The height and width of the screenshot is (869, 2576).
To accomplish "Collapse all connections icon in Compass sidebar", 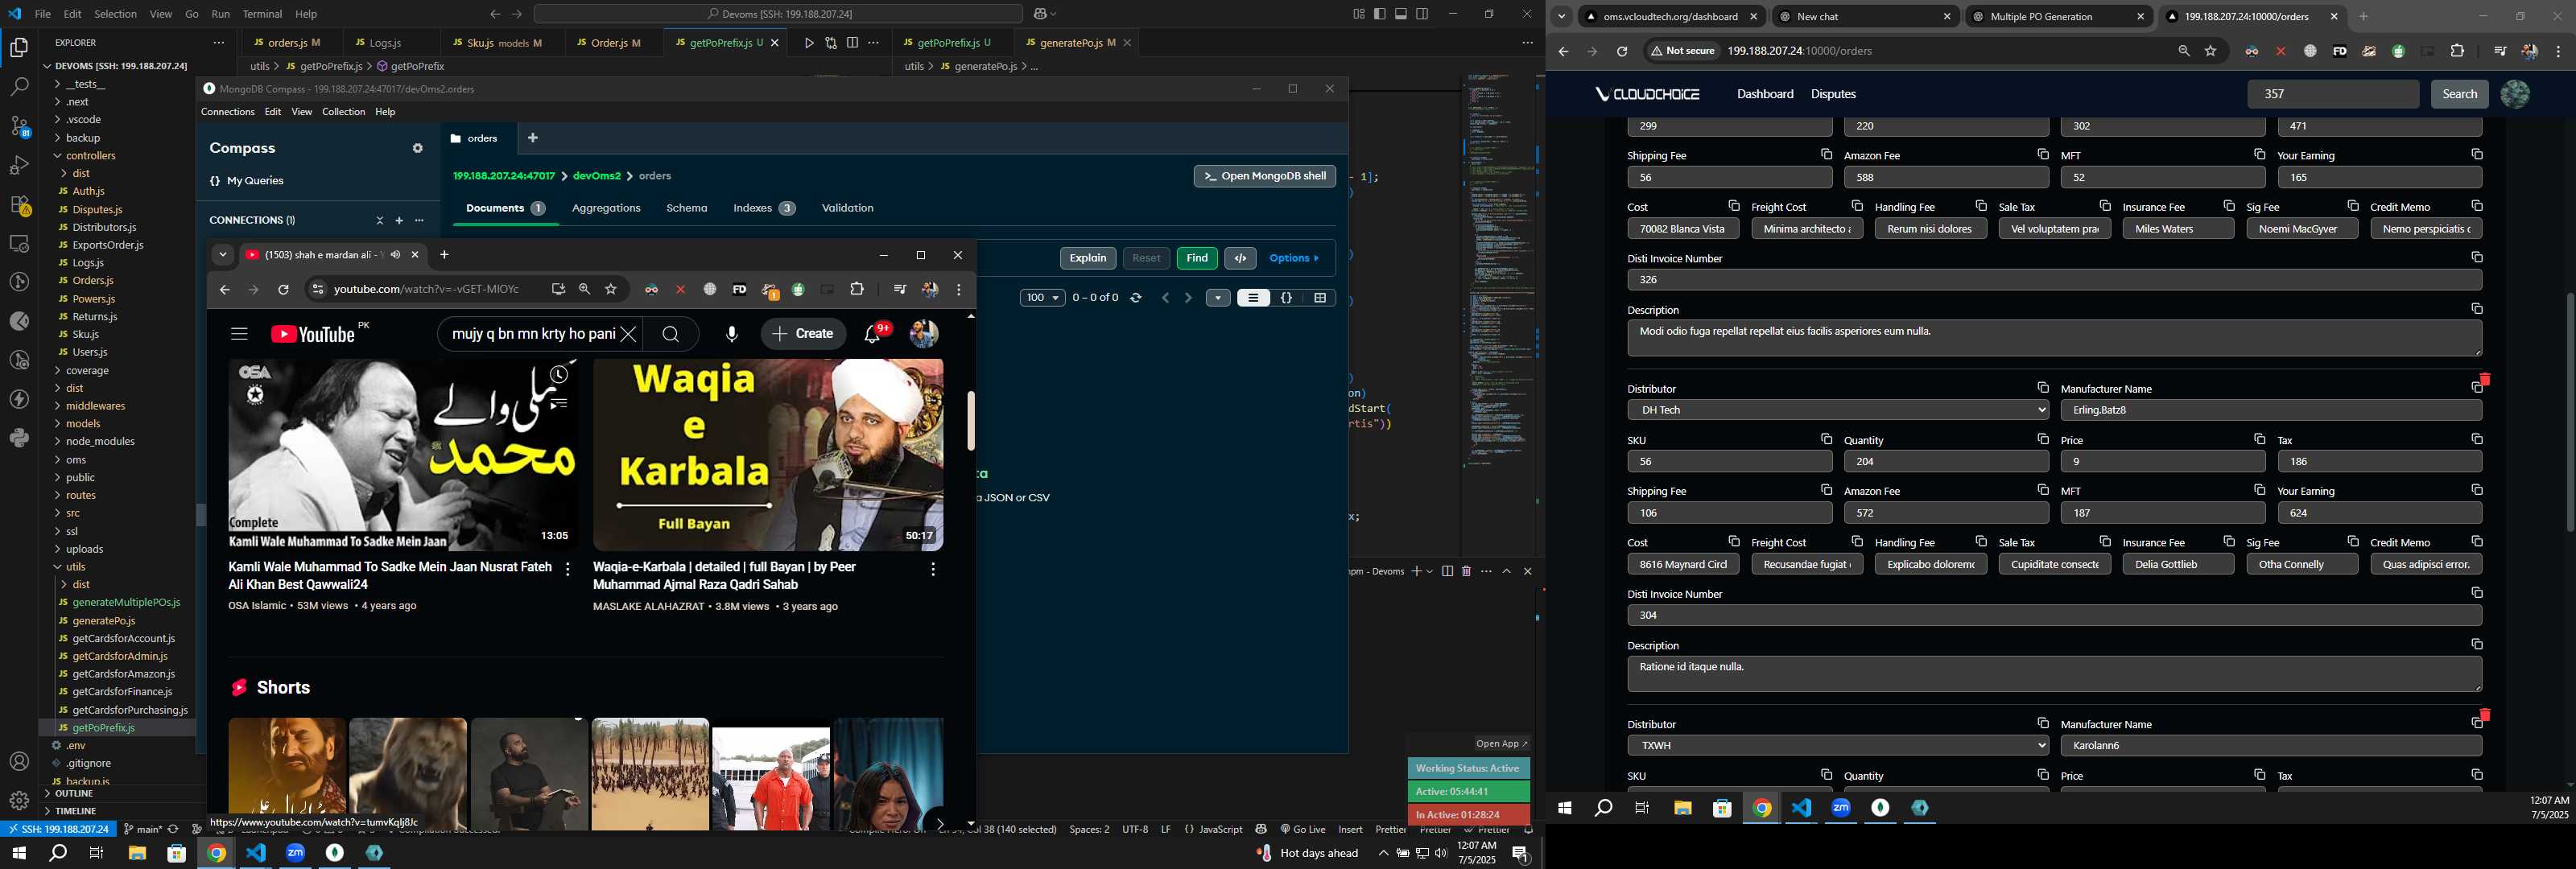I will [379, 220].
